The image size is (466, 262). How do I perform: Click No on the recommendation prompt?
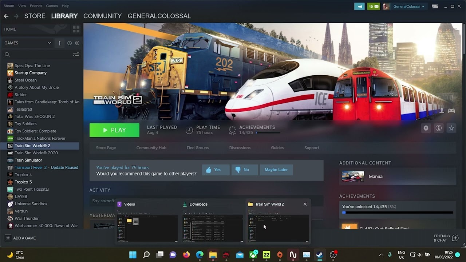(x=245, y=170)
